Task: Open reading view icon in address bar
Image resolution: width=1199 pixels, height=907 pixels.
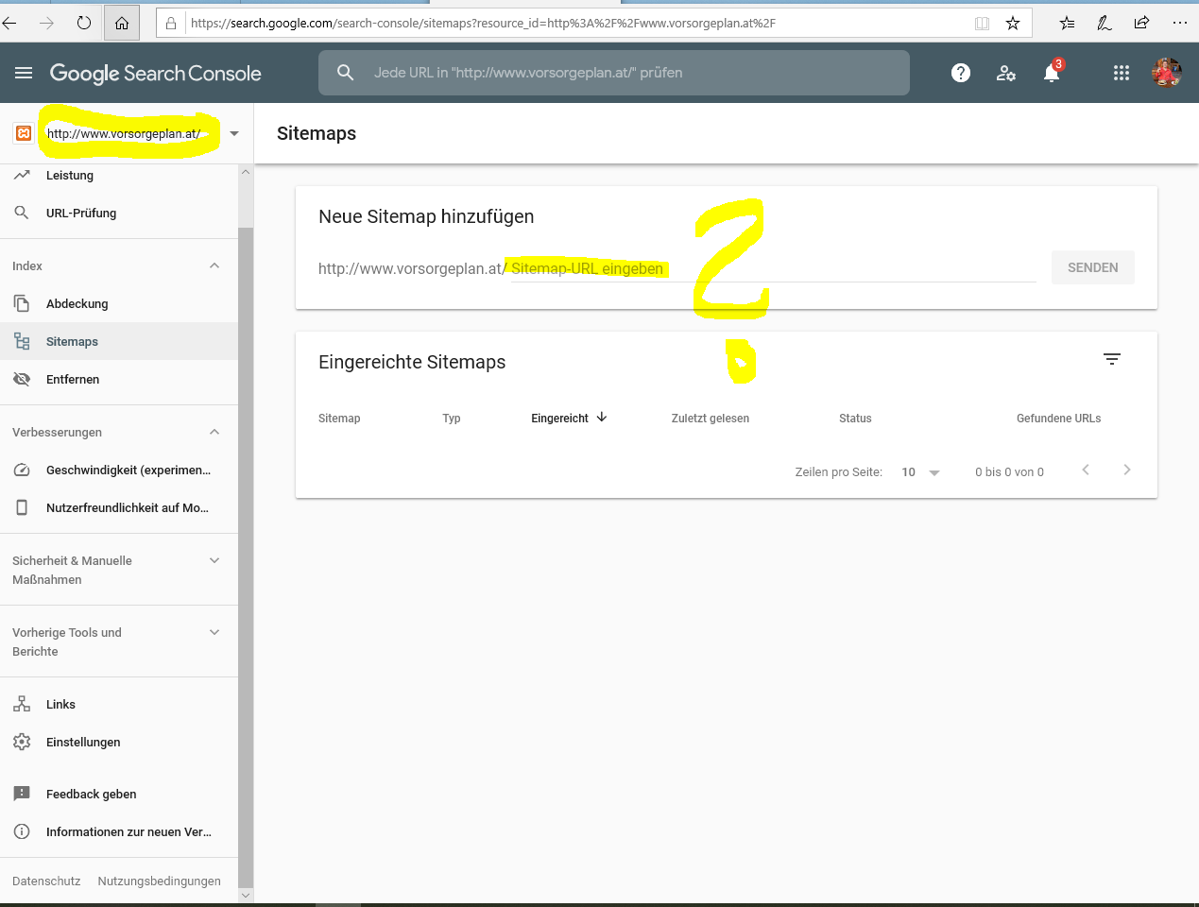Action: (x=983, y=23)
